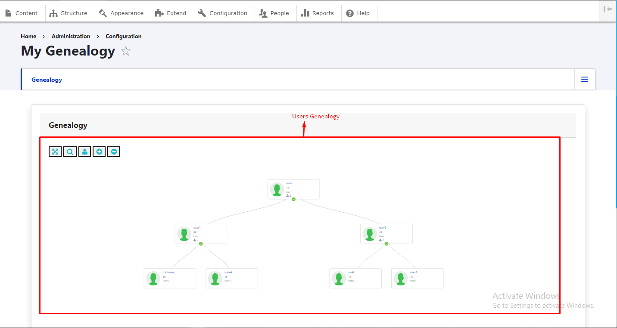
Task: Collapse the user2 node's children
Action: (x=386, y=244)
